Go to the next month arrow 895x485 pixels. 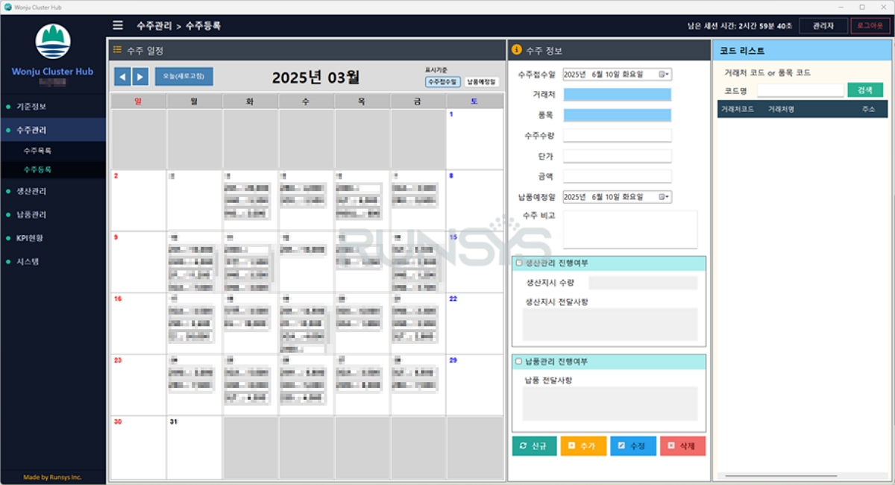(x=140, y=76)
